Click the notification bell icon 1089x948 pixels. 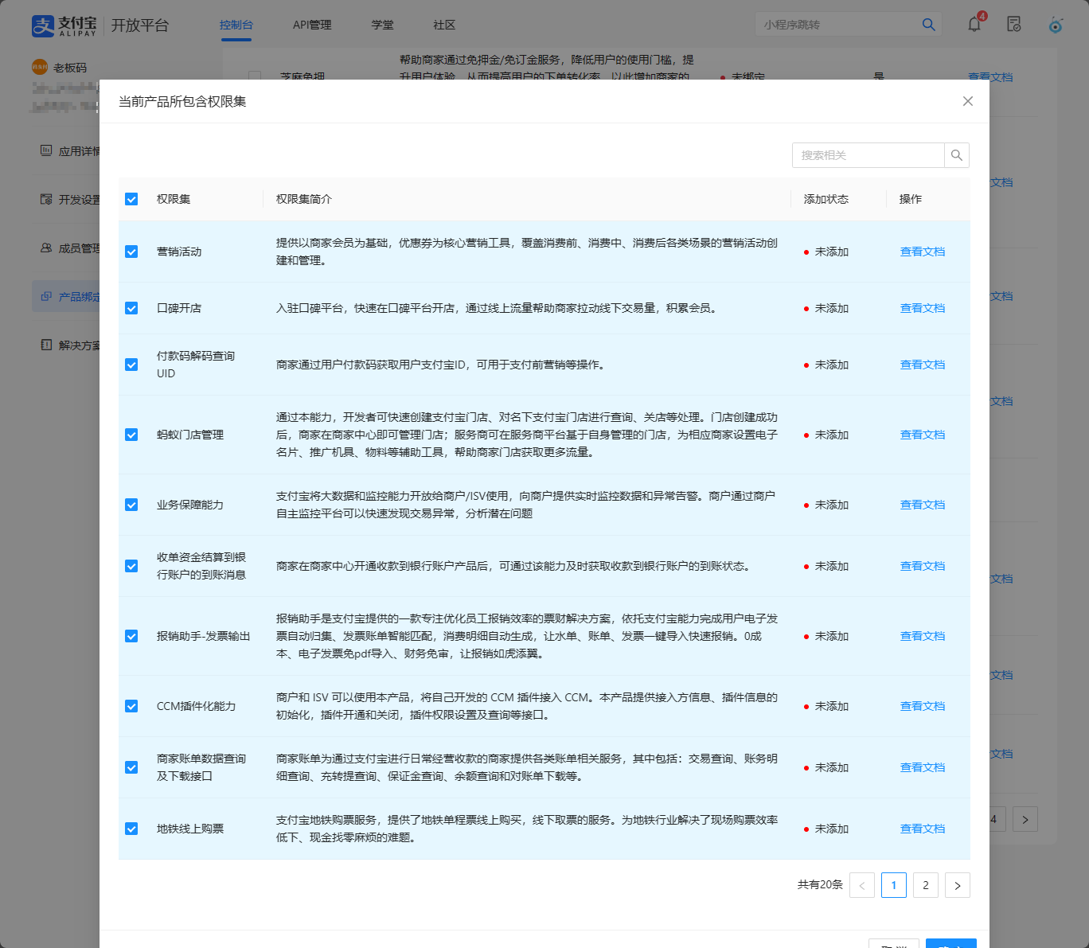pos(974,25)
